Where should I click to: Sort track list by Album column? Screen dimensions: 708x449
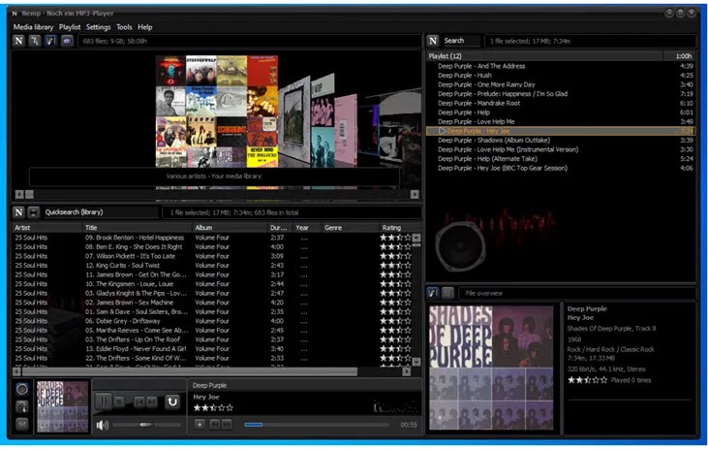[x=230, y=228]
